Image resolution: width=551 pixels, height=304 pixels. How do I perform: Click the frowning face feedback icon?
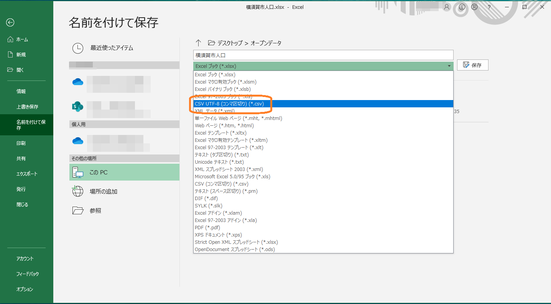pos(474,7)
